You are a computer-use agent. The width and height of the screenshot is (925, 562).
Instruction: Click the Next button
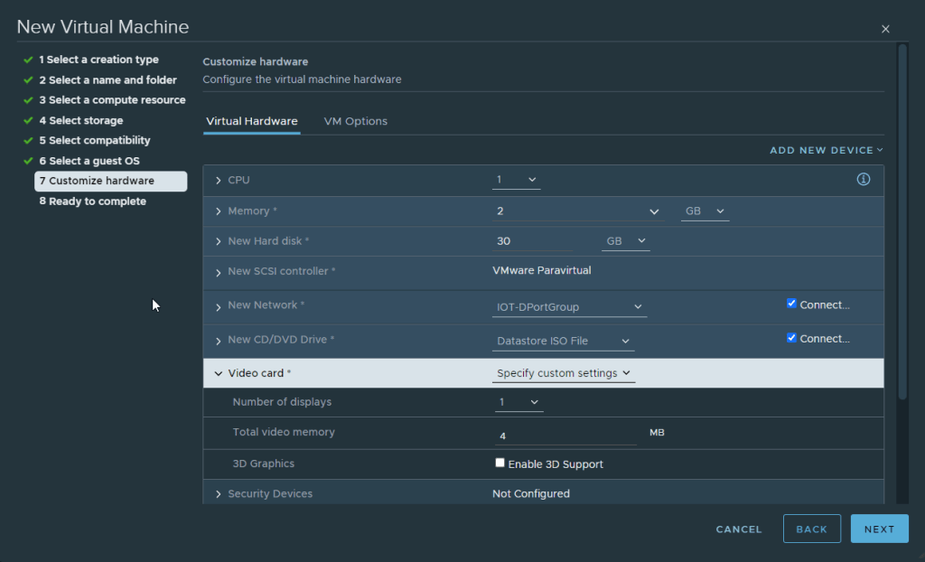pyautogui.click(x=879, y=529)
